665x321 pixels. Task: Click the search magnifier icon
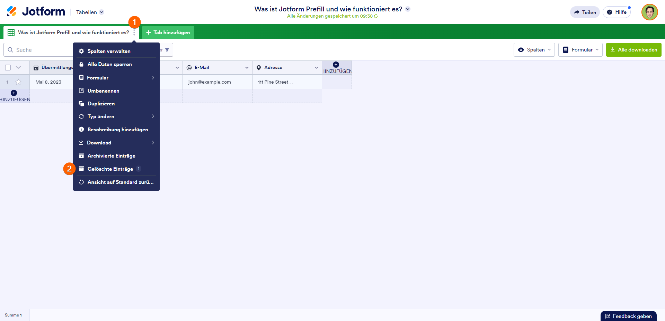(10, 50)
